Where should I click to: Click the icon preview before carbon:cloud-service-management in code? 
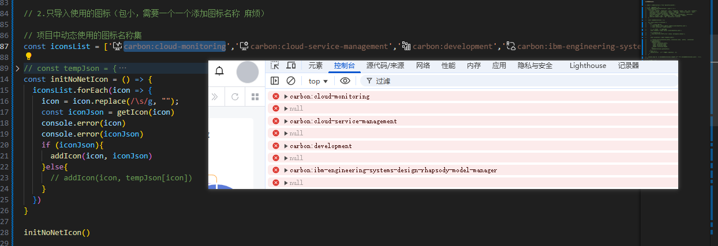[x=244, y=46]
